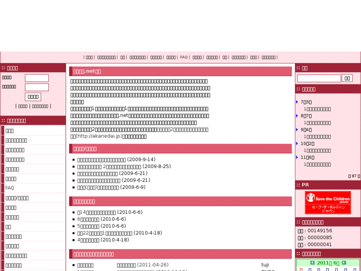Image resolution: width=361 pixels, height=271 pixels.
Task: Open the entry starting with 5 dated 2010-6-6
Action: [x=88, y=226]
